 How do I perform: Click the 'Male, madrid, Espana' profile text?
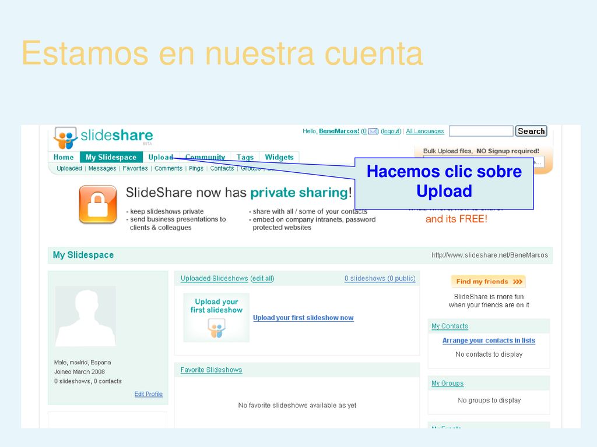coord(83,363)
